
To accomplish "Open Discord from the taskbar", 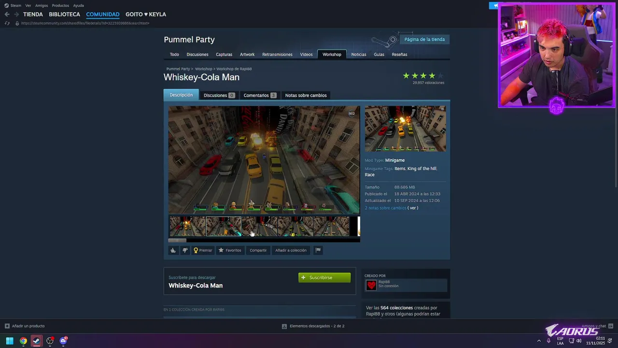I will [x=63, y=341].
